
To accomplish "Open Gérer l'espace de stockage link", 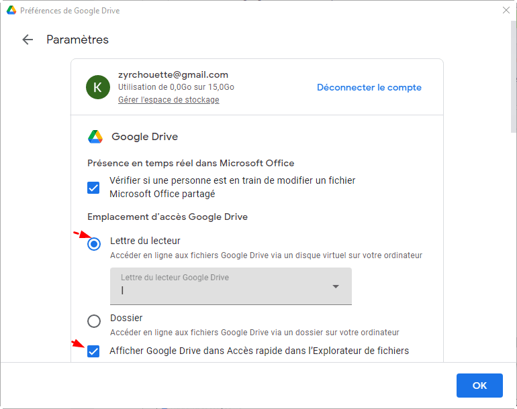I will tap(169, 100).
